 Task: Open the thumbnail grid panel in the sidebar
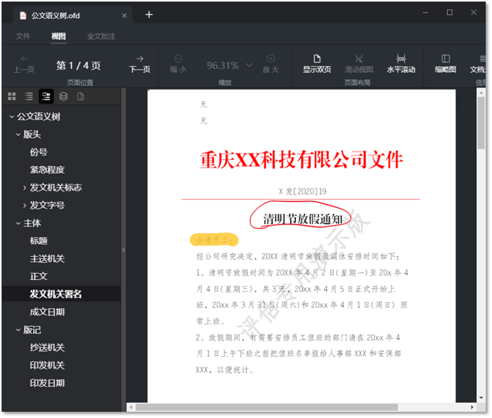[11, 96]
